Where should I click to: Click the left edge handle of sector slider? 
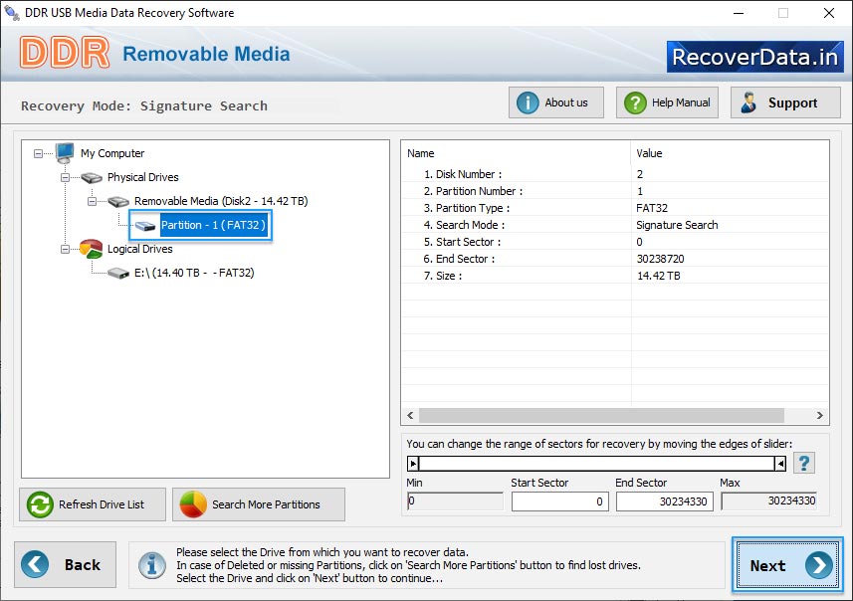[413, 464]
